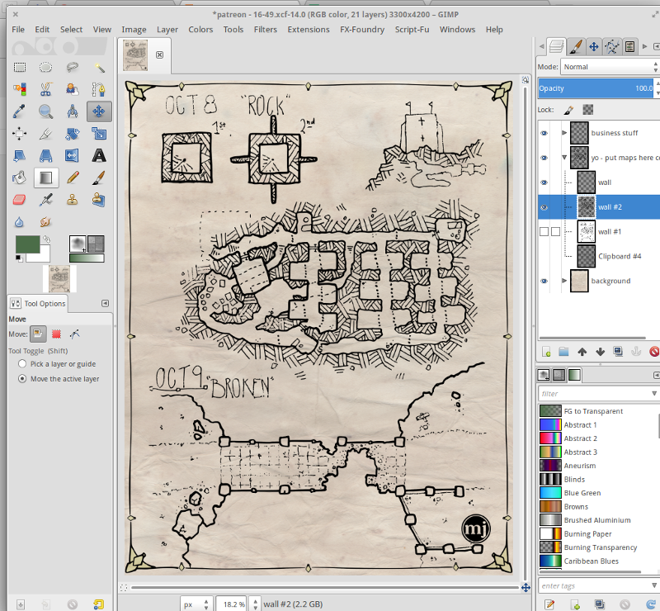Hide the wall #2 layer

point(544,206)
